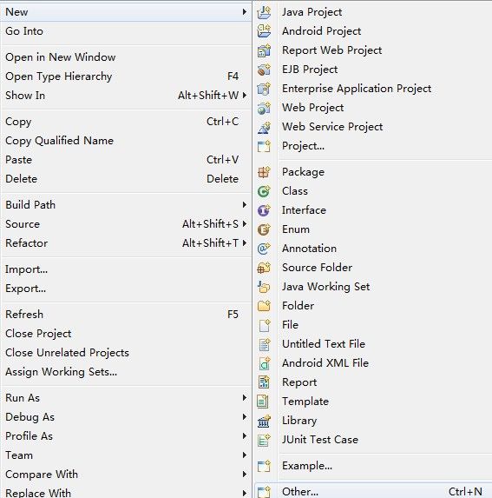Expand the Show In submenu arrow
The image size is (492, 498).
[x=245, y=96]
